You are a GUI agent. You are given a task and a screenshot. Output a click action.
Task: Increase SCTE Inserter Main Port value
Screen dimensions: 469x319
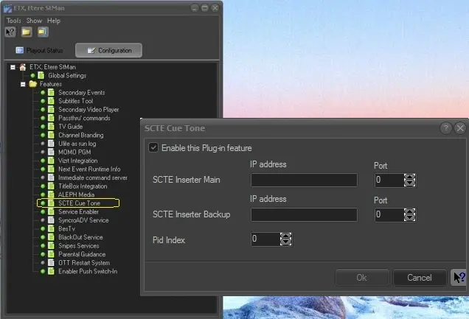click(410, 176)
